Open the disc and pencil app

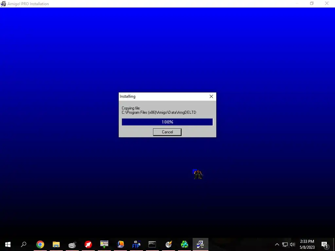(x=168, y=244)
